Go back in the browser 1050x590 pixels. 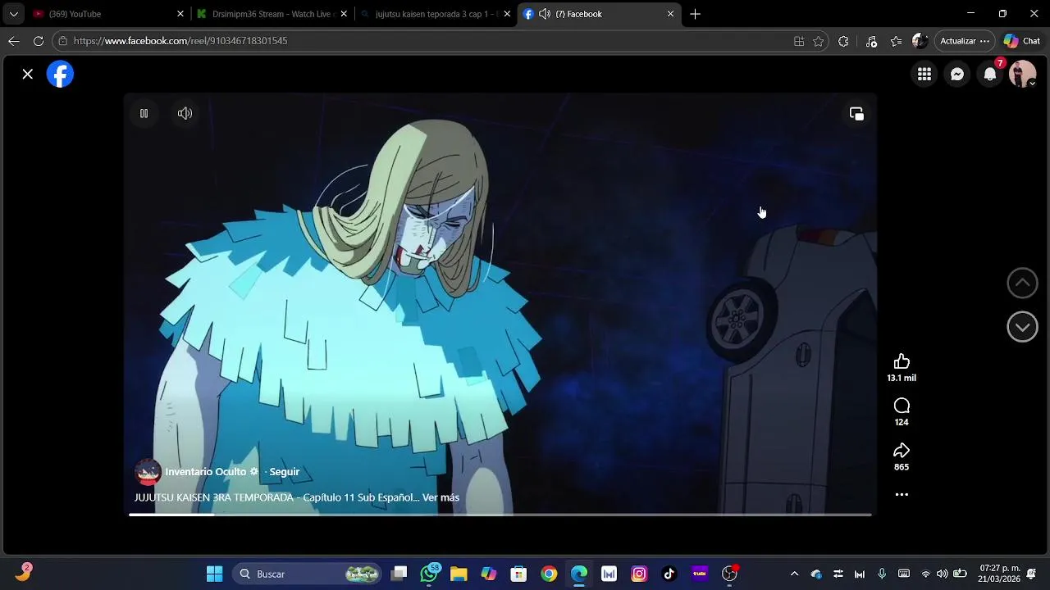[14, 41]
